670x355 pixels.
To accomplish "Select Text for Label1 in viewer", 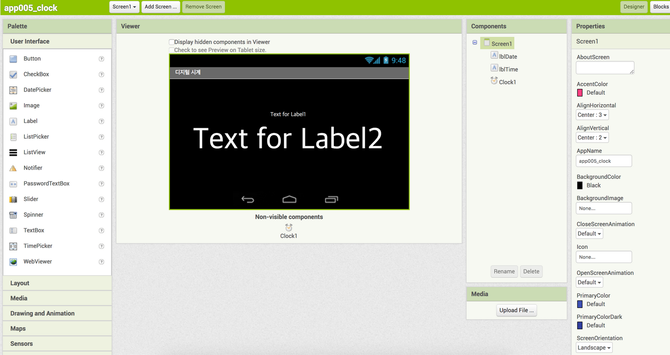I will point(288,114).
